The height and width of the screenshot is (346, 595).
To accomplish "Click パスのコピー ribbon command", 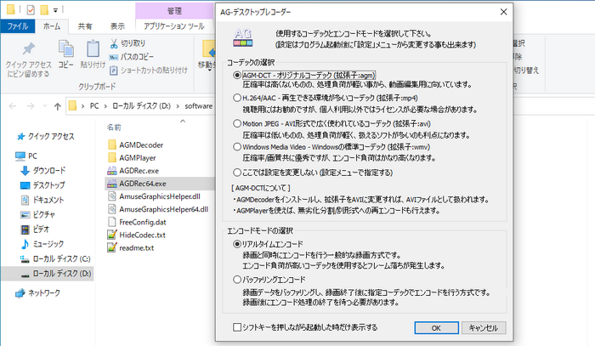I will (132, 57).
